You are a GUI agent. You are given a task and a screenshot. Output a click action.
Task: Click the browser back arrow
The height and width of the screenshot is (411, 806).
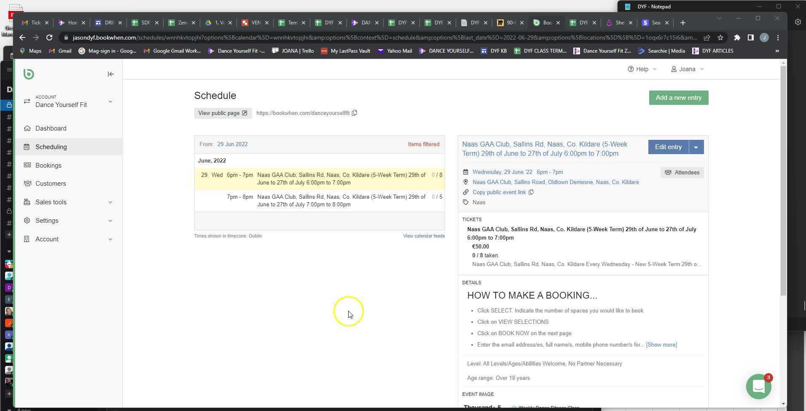click(22, 37)
